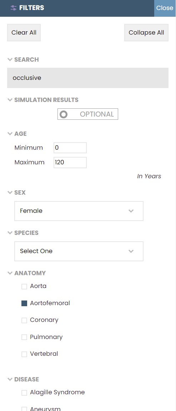This screenshot has width=176, height=411.
Task: Uncheck the Aortofemoral checkbox
Action: click(24, 303)
